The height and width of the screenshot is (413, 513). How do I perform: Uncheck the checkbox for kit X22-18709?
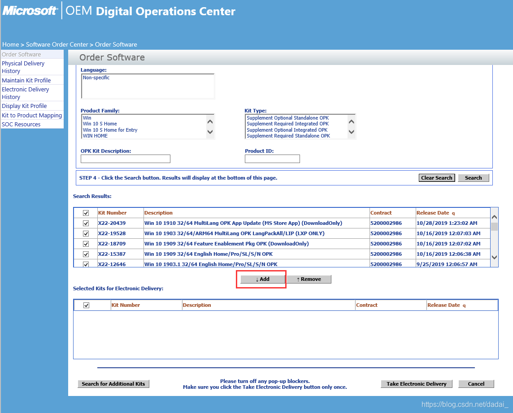pos(86,244)
